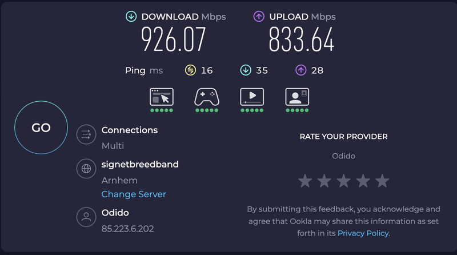Click the purple upload latency icon
The width and height of the screenshot is (457, 255).
point(301,70)
